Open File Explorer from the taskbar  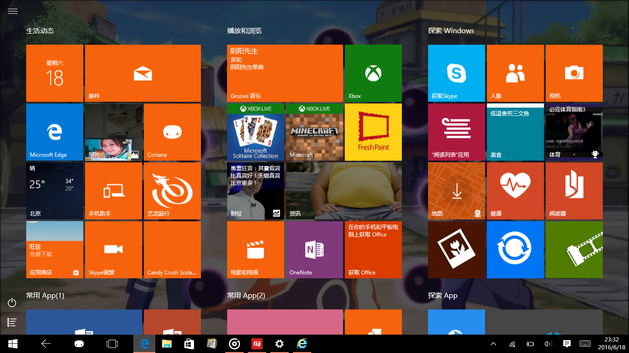pos(166,343)
